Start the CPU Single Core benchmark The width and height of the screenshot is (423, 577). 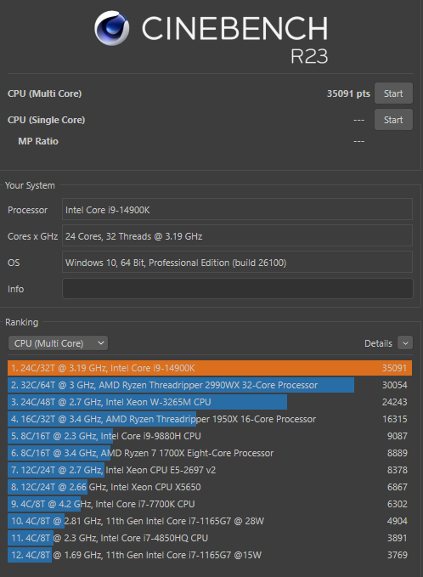coord(393,120)
